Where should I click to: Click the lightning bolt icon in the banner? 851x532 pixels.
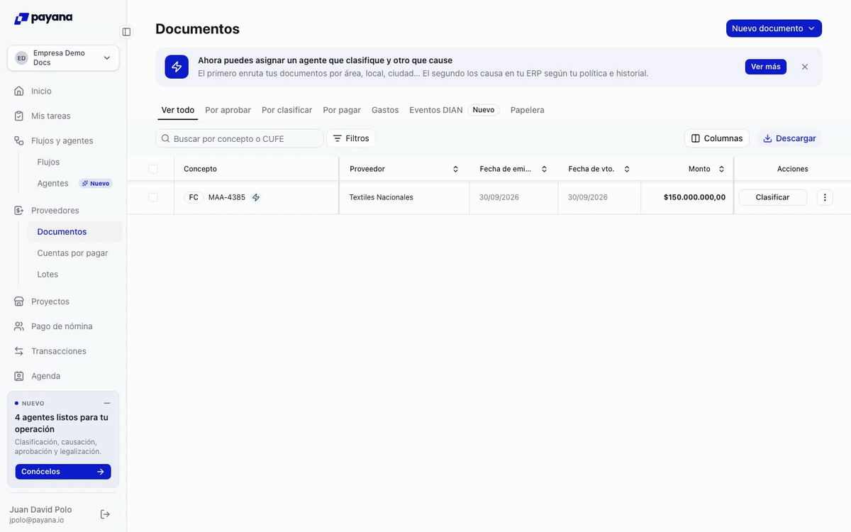[177, 67]
